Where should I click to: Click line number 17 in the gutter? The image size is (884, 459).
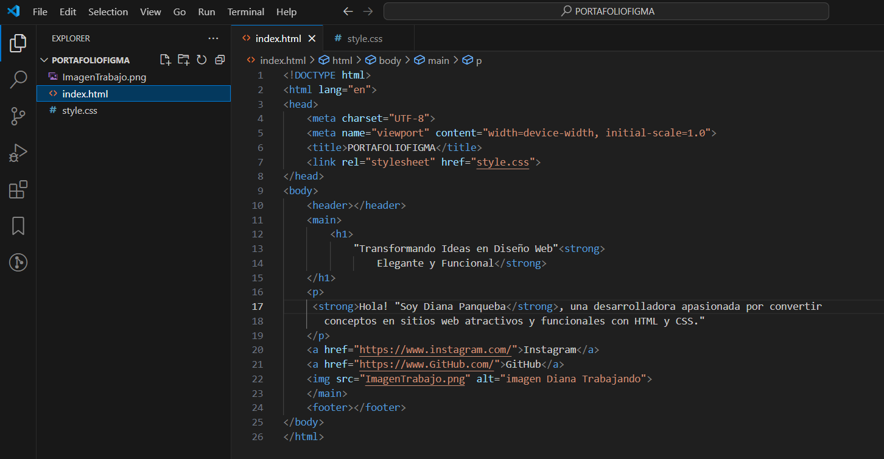pos(258,306)
